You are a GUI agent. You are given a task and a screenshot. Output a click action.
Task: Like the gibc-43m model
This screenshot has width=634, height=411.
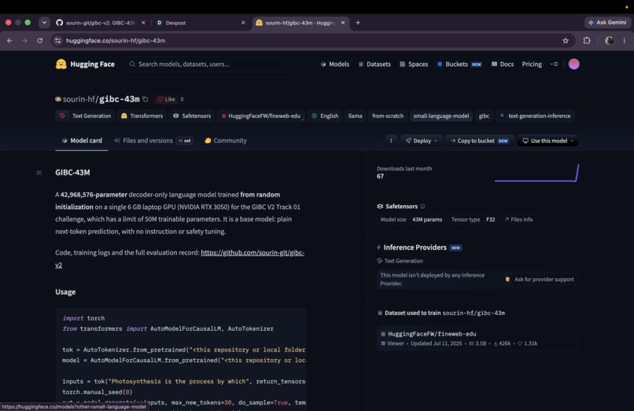(x=166, y=99)
